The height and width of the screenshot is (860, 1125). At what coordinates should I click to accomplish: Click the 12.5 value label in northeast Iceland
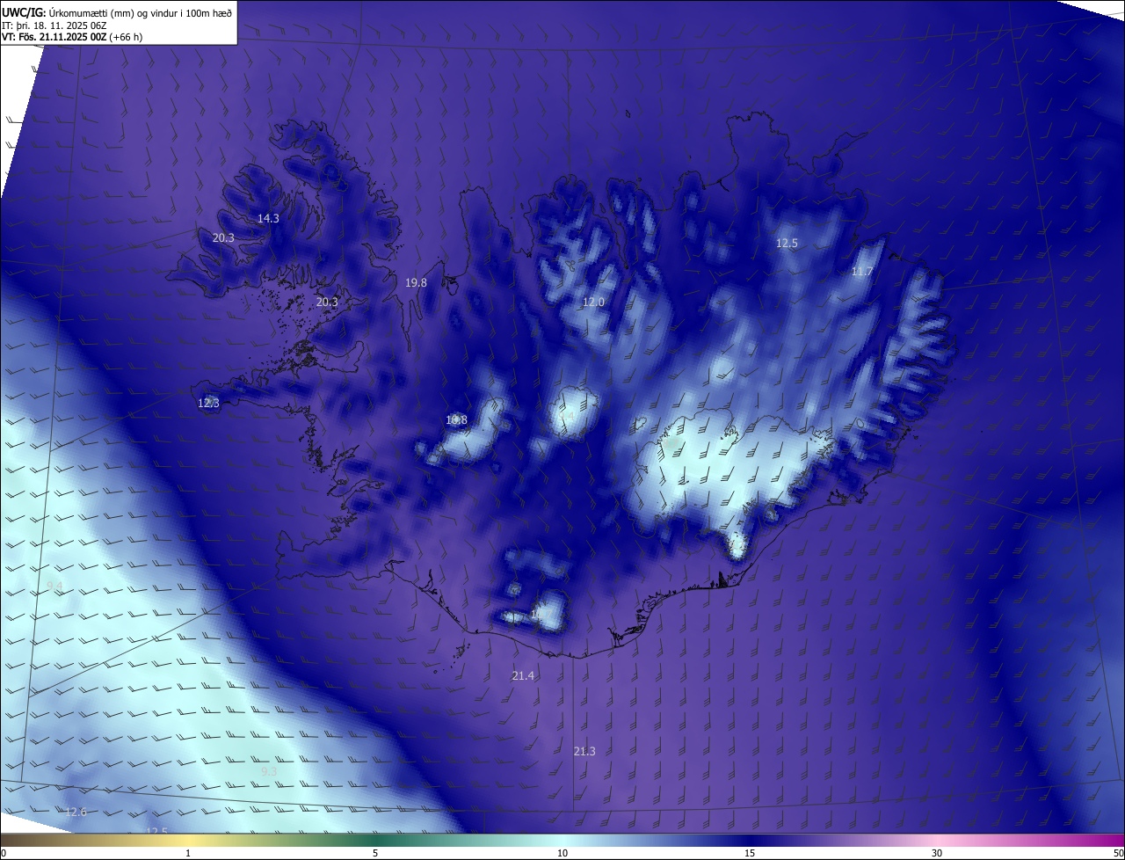pyautogui.click(x=787, y=243)
